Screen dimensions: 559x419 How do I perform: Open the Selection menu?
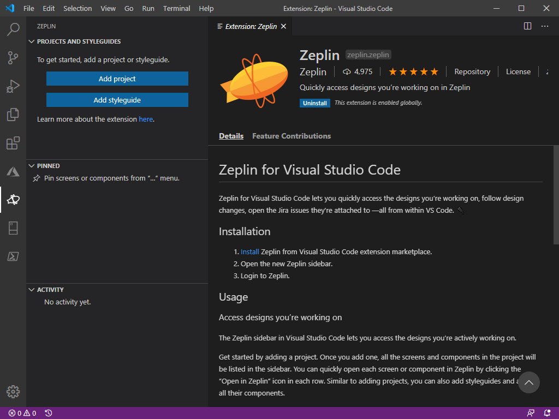[x=78, y=8]
